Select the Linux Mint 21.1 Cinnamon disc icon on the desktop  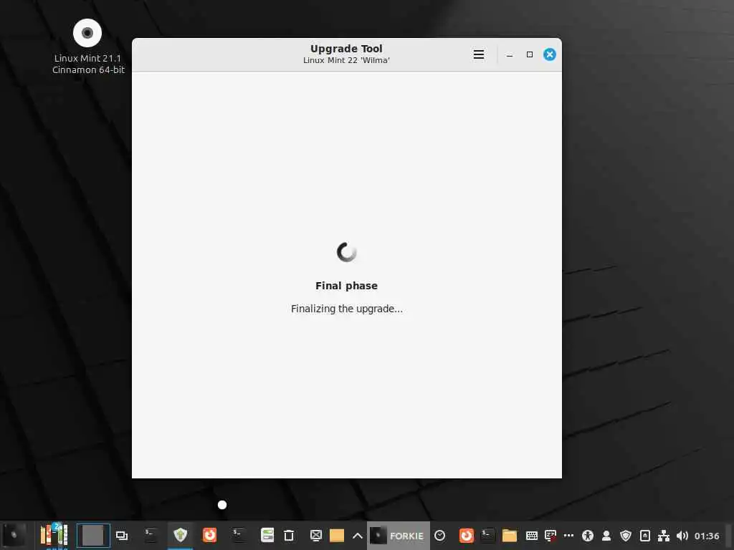(x=87, y=33)
